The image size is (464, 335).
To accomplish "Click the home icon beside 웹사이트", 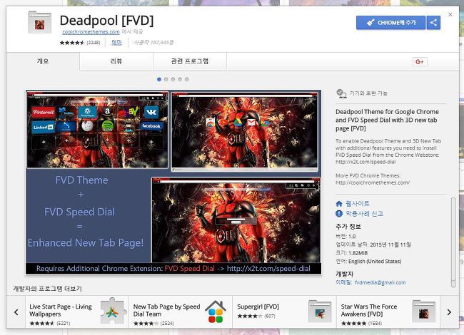I will coord(339,204).
